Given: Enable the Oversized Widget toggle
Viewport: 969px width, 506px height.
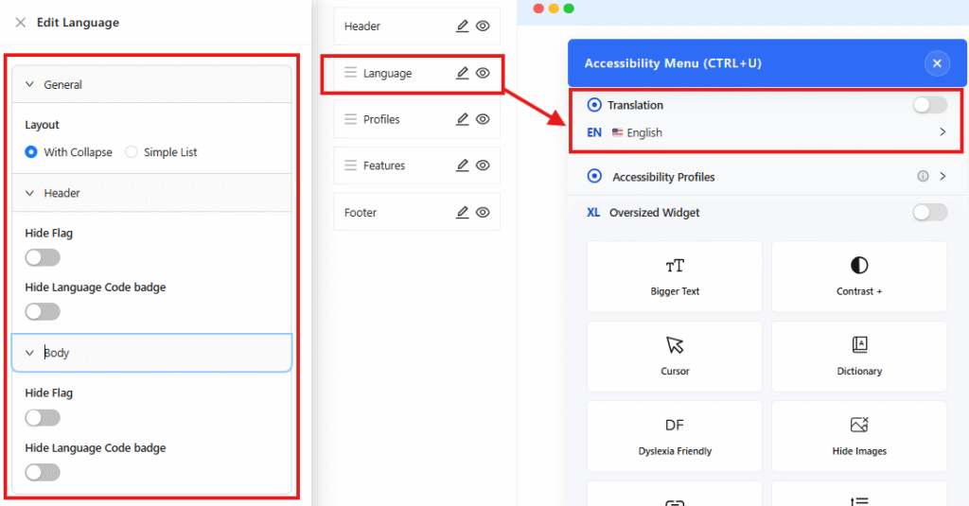Looking at the screenshot, I should click(929, 213).
